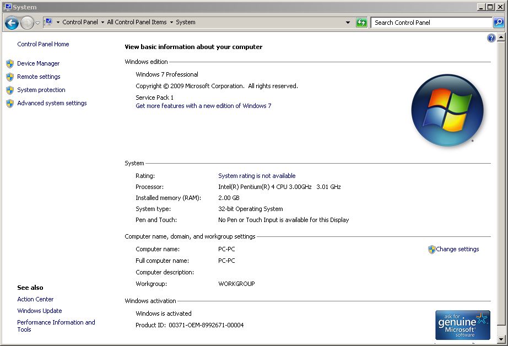The width and height of the screenshot is (508, 346).
Task: Open Help using the blue question mark icon
Action: click(x=491, y=38)
